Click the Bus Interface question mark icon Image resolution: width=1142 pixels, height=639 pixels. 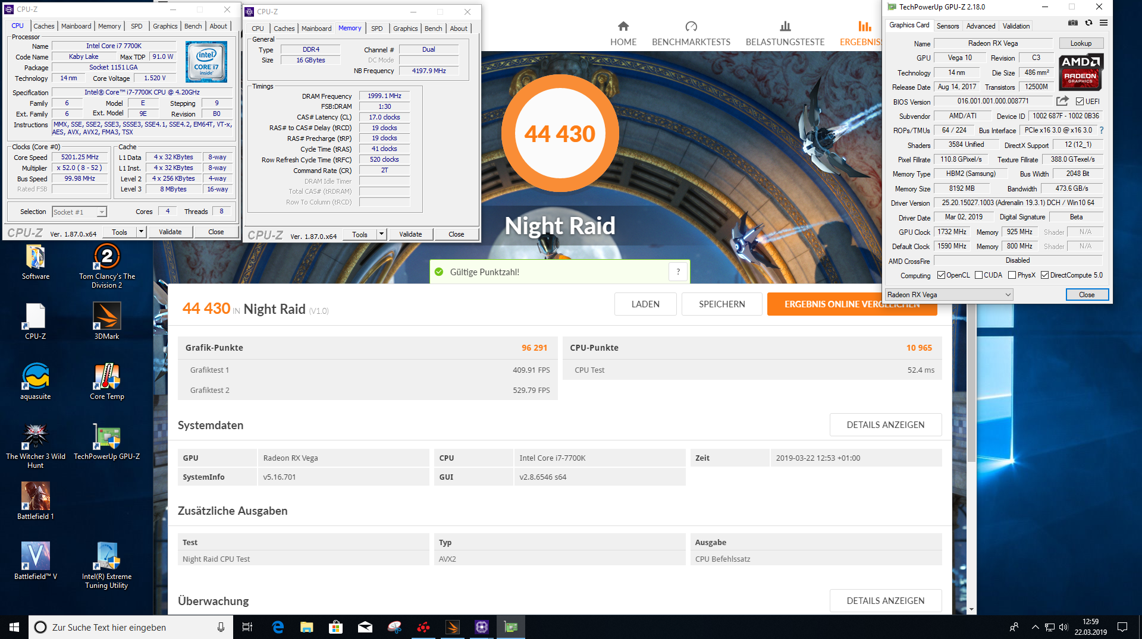[1102, 130]
